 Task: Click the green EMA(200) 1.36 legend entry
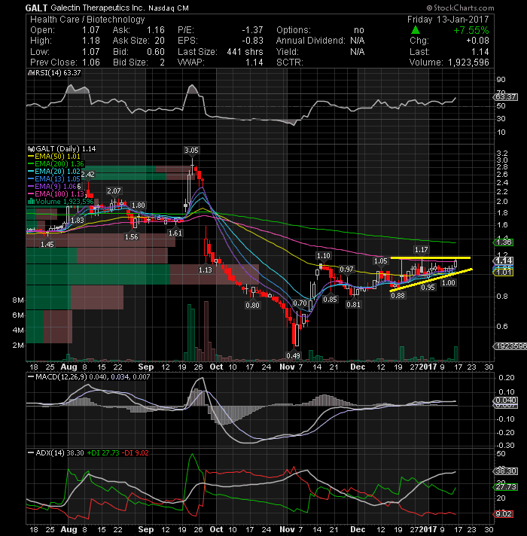pyautogui.click(x=56, y=164)
